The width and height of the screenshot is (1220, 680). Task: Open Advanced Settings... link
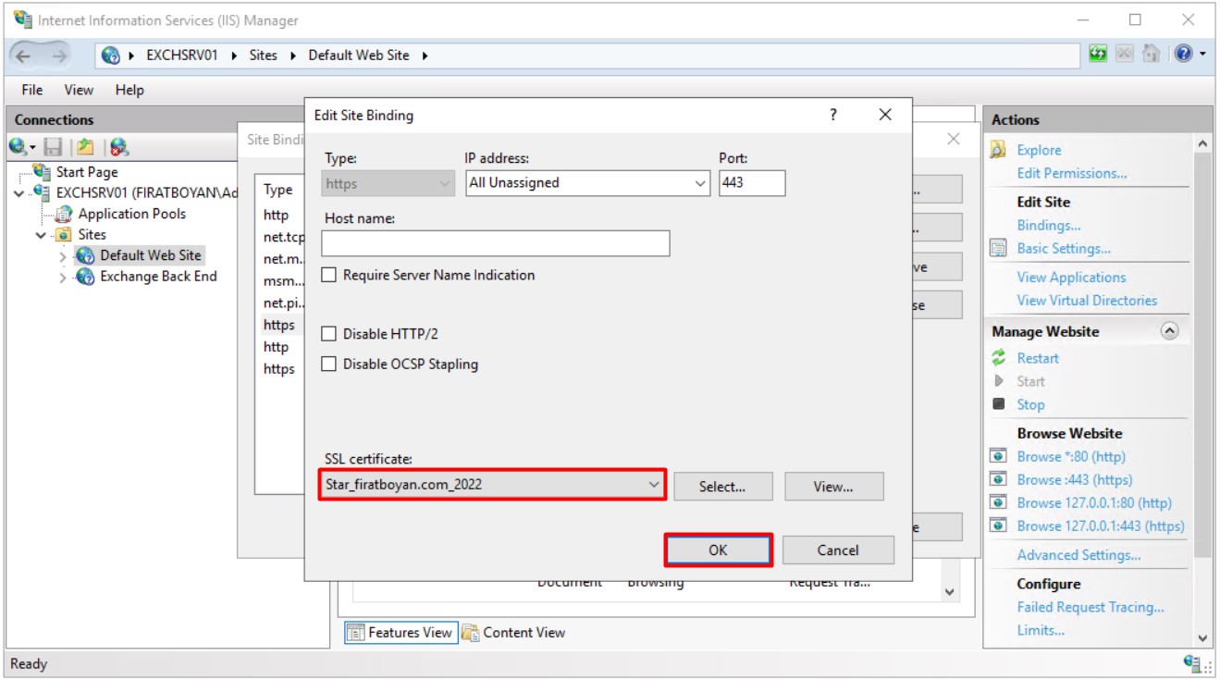coord(1078,555)
